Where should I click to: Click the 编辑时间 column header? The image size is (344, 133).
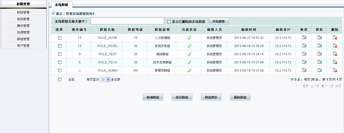pyautogui.click(x=248, y=30)
